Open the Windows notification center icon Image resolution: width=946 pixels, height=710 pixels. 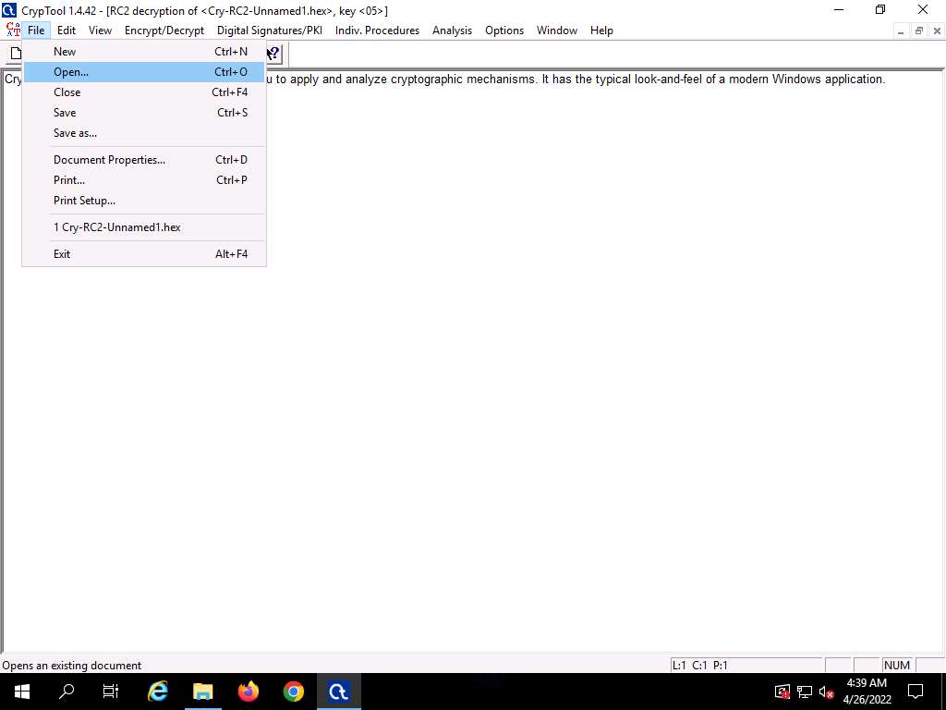pyautogui.click(x=916, y=692)
